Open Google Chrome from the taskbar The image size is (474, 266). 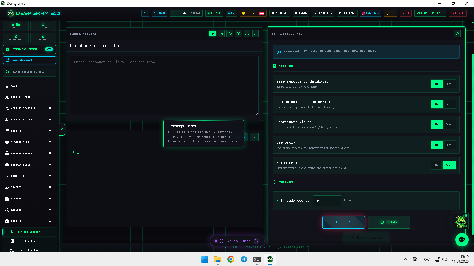(x=231, y=259)
